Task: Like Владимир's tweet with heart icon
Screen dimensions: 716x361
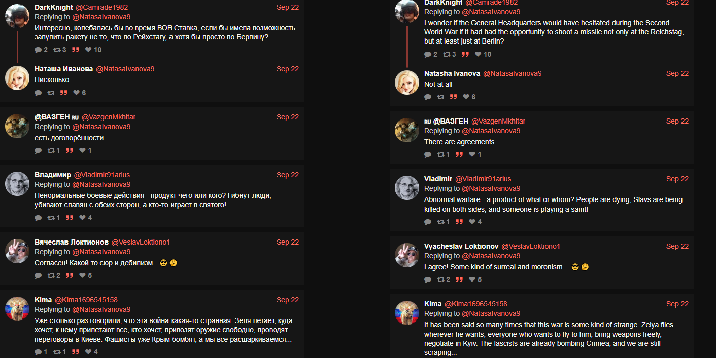Action: [x=83, y=218]
